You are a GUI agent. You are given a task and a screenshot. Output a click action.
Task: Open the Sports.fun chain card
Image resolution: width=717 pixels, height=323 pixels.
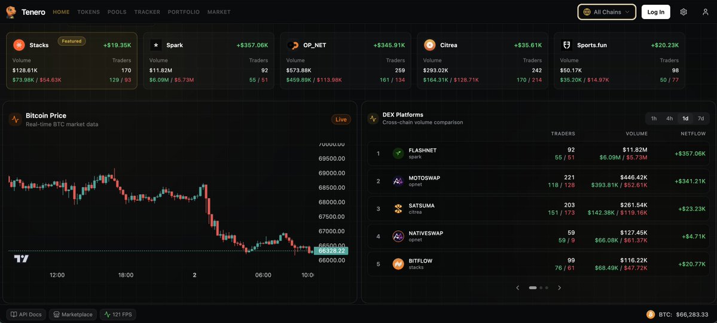click(620, 61)
